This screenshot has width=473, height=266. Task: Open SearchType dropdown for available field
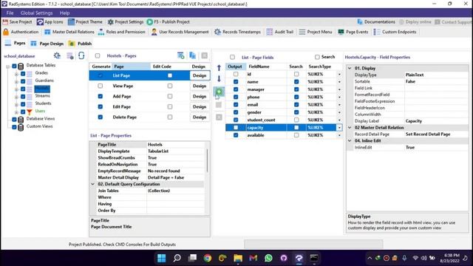339,135
